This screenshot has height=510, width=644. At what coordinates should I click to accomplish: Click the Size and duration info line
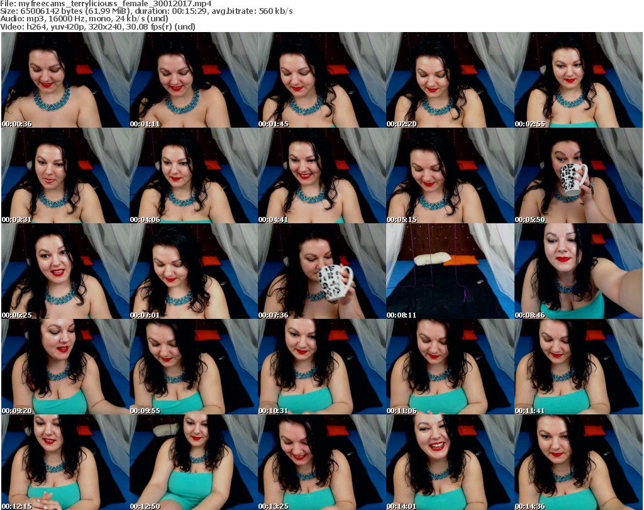point(146,11)
